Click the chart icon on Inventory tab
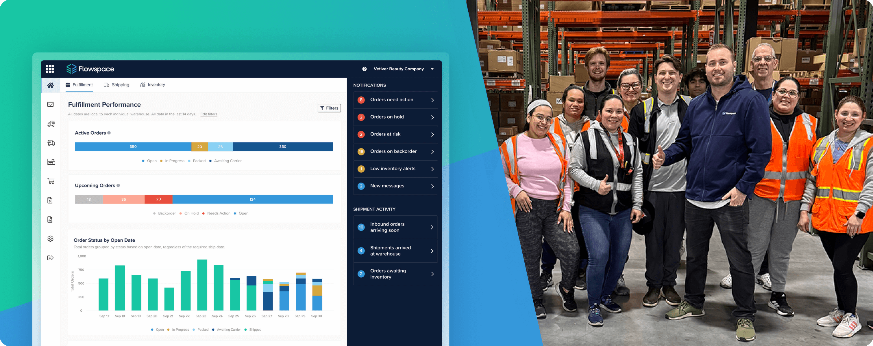The image size is (873, 346). 143,85
